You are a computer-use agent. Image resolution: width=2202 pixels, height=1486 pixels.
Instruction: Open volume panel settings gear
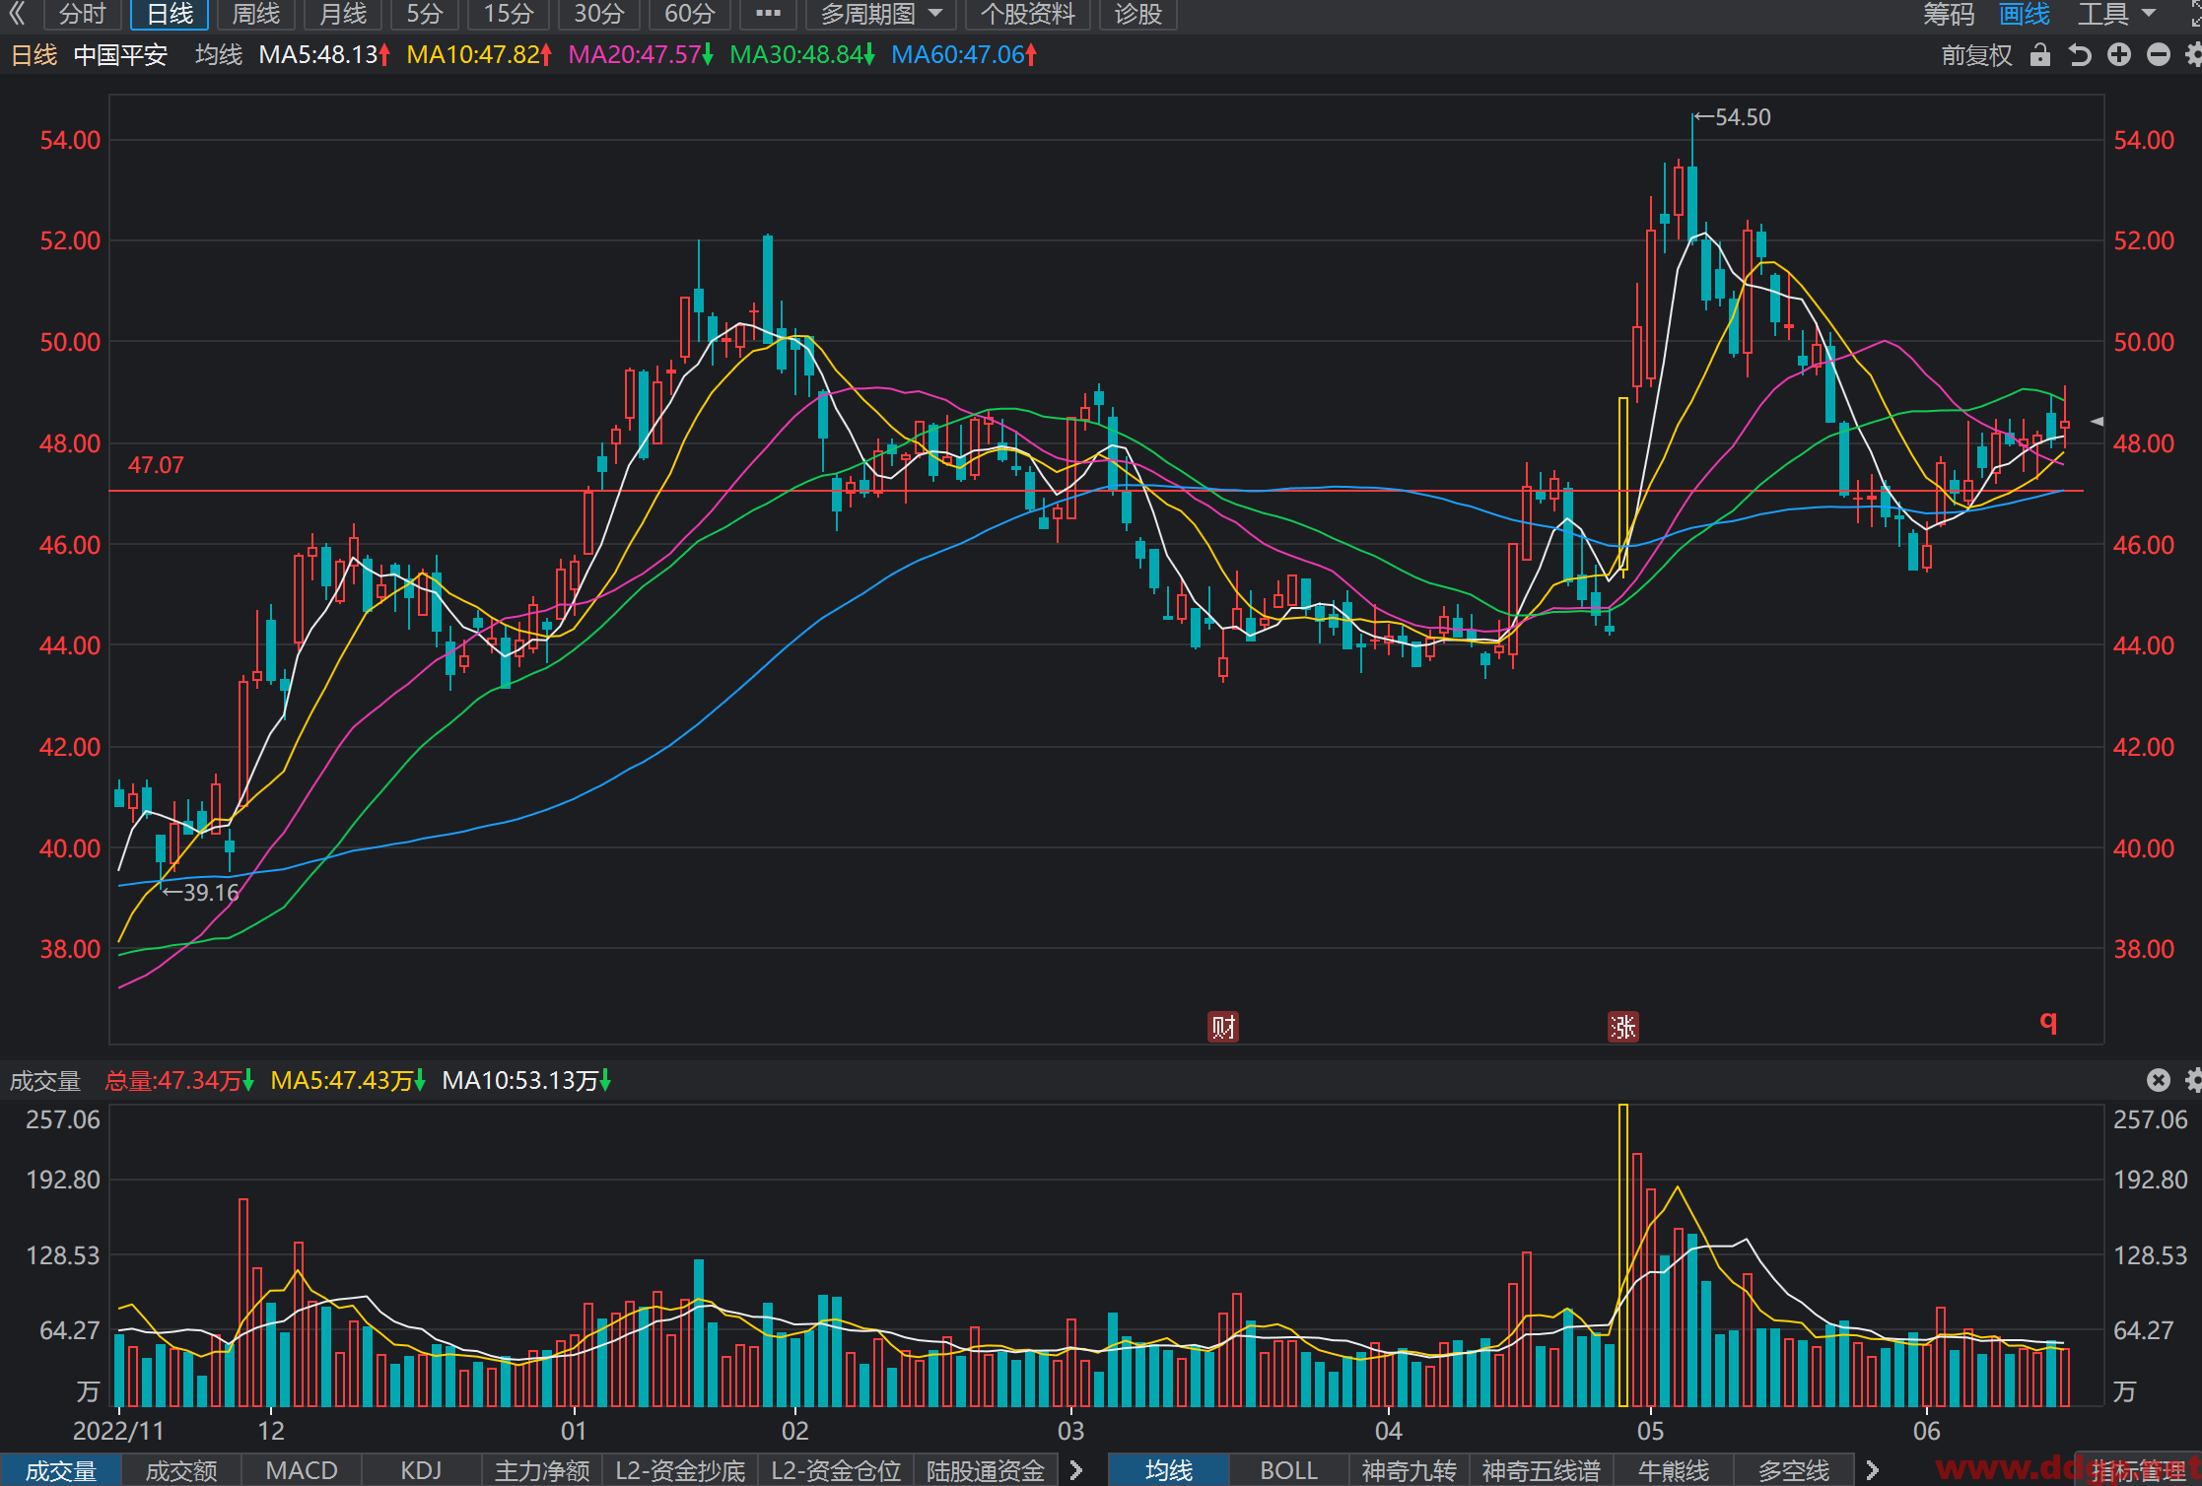[2194, 1080]
